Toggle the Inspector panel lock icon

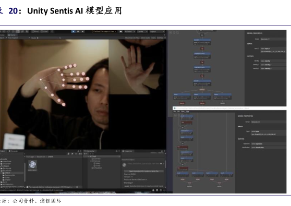click(162, 151)
